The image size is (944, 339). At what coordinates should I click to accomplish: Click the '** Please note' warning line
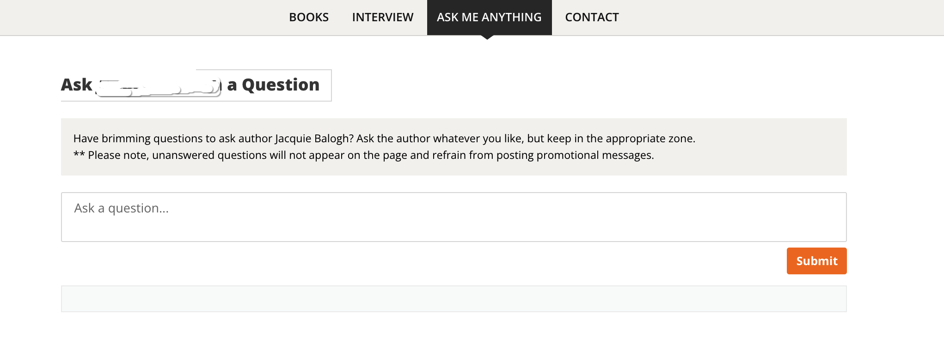[364, 155]
